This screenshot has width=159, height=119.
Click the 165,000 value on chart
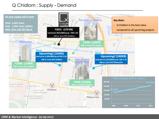pyautogui.click(x=147, y=83)
